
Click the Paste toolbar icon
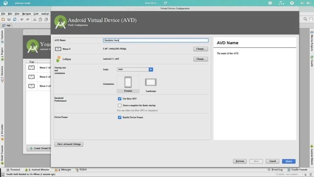tap(46, 20)
